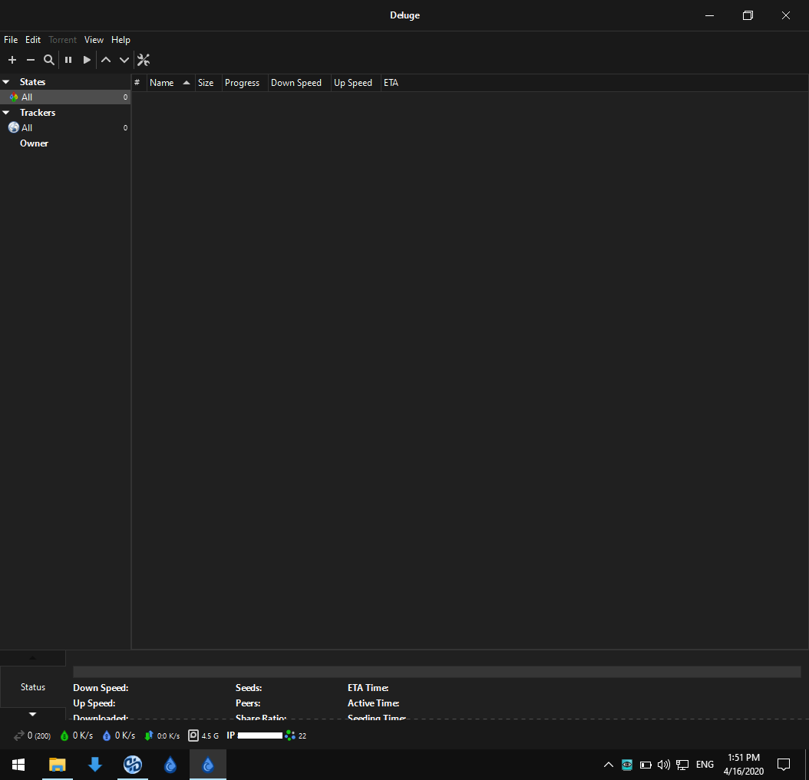Select All under Trackers filter
Image resolution: width=809 pixels, height=780 pixels.
tap(65, 128)
